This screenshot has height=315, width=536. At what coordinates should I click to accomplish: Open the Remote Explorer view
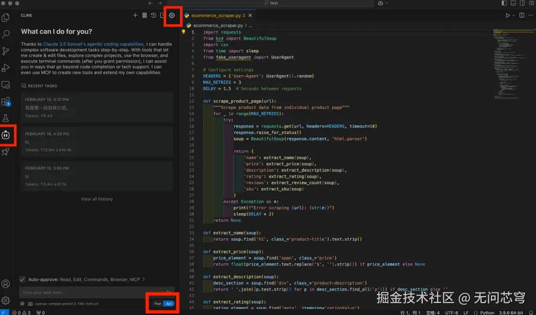tap(5, 84)
